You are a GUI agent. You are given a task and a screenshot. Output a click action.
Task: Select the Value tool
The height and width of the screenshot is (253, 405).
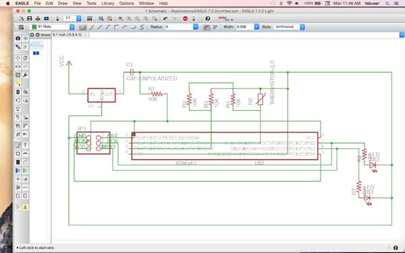coord(26,117)
